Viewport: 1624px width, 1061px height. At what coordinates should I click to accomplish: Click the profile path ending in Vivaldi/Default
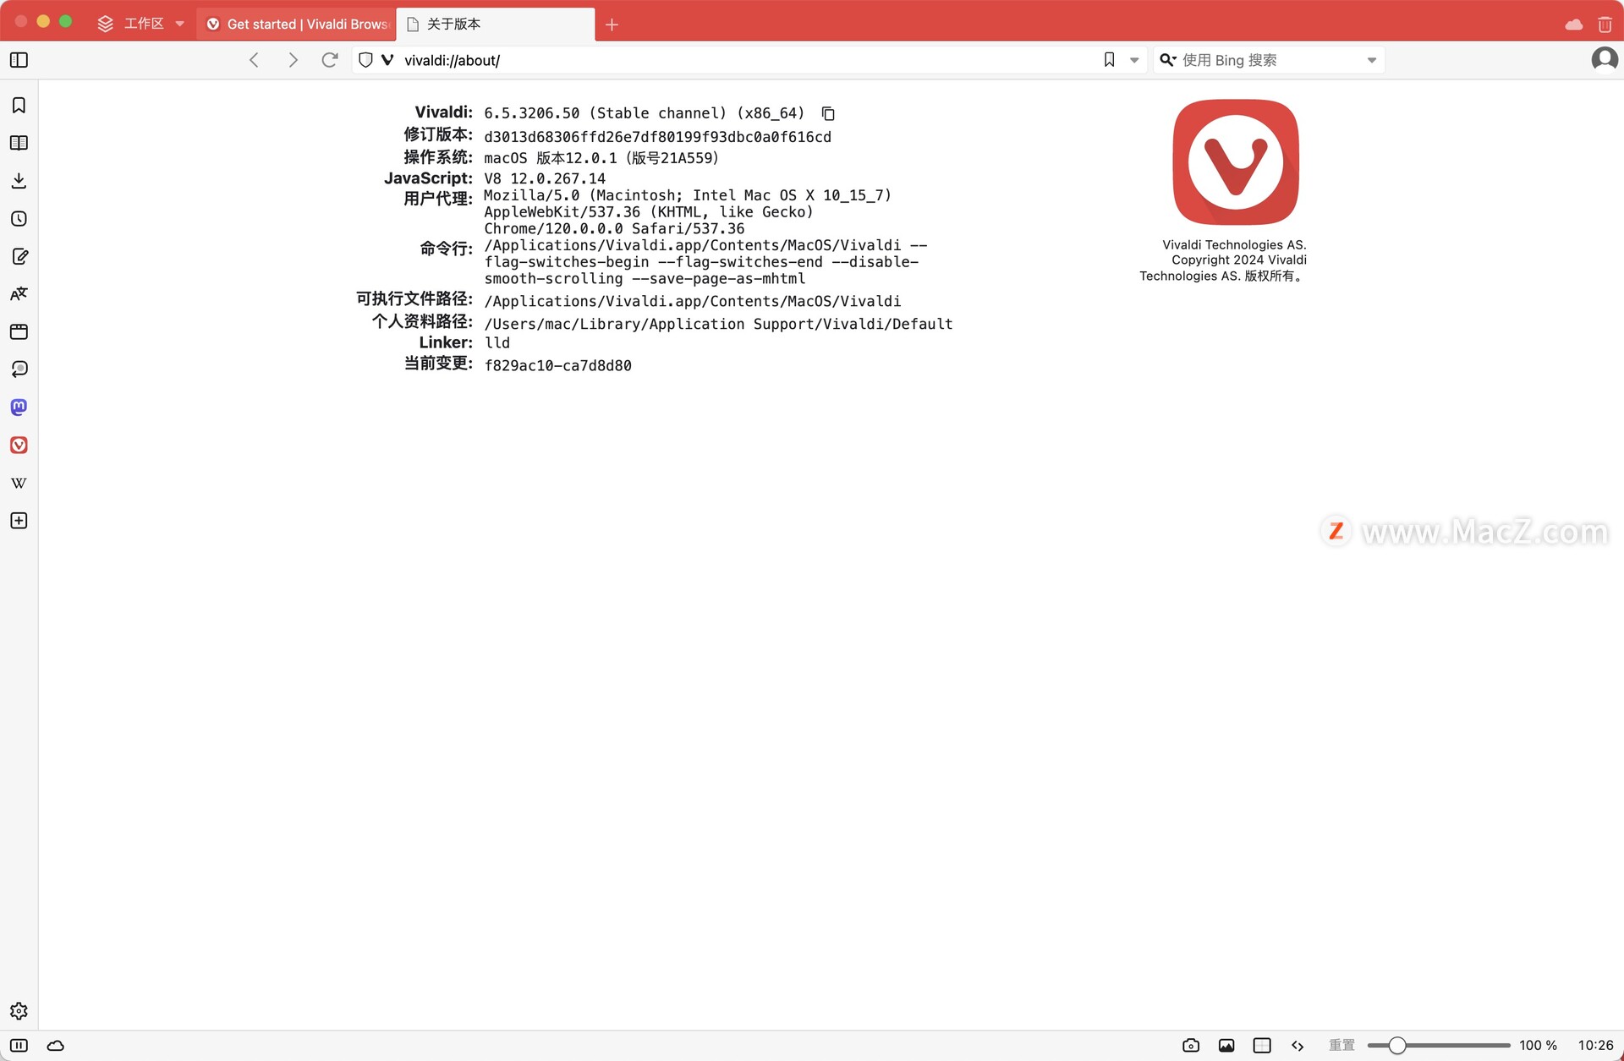(x=718, y=324)
